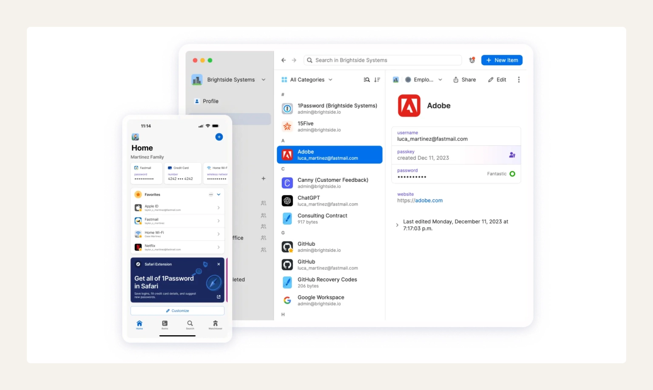Select the GitHub Recovery Codes entry
This screenshot has width=653, height=390.
coord(329,283)
